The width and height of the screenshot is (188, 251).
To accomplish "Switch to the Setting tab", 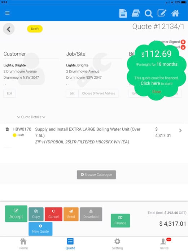I will [117, 244].
